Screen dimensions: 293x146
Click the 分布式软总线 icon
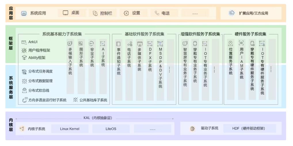[x=24, y=90]
